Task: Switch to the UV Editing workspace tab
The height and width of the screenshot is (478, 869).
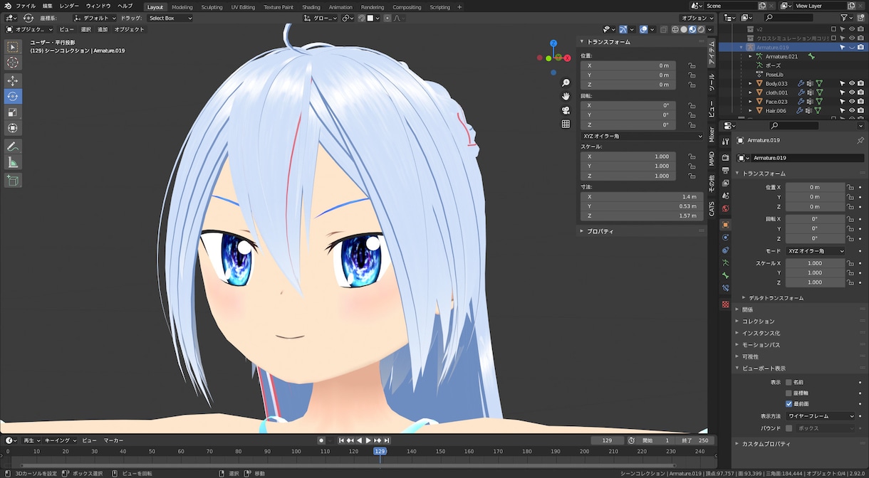Action: click(x=243, y=6)
